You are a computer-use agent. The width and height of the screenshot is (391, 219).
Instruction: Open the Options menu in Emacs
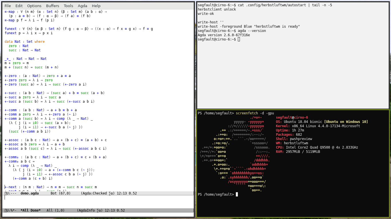[34, 6]
